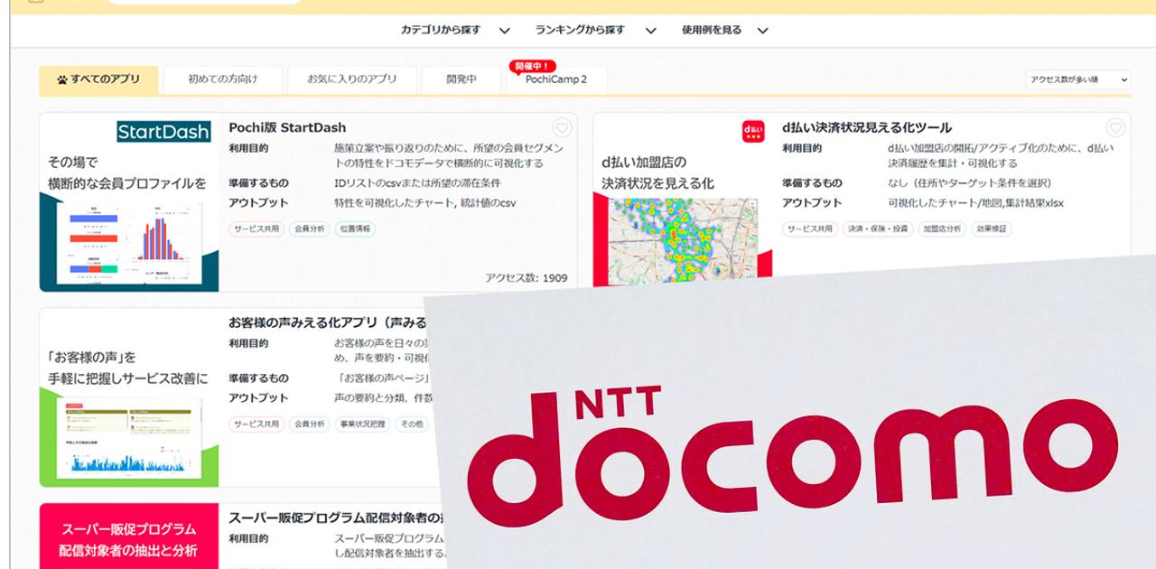Open お客様の声みえる化アプリ title

327,322
